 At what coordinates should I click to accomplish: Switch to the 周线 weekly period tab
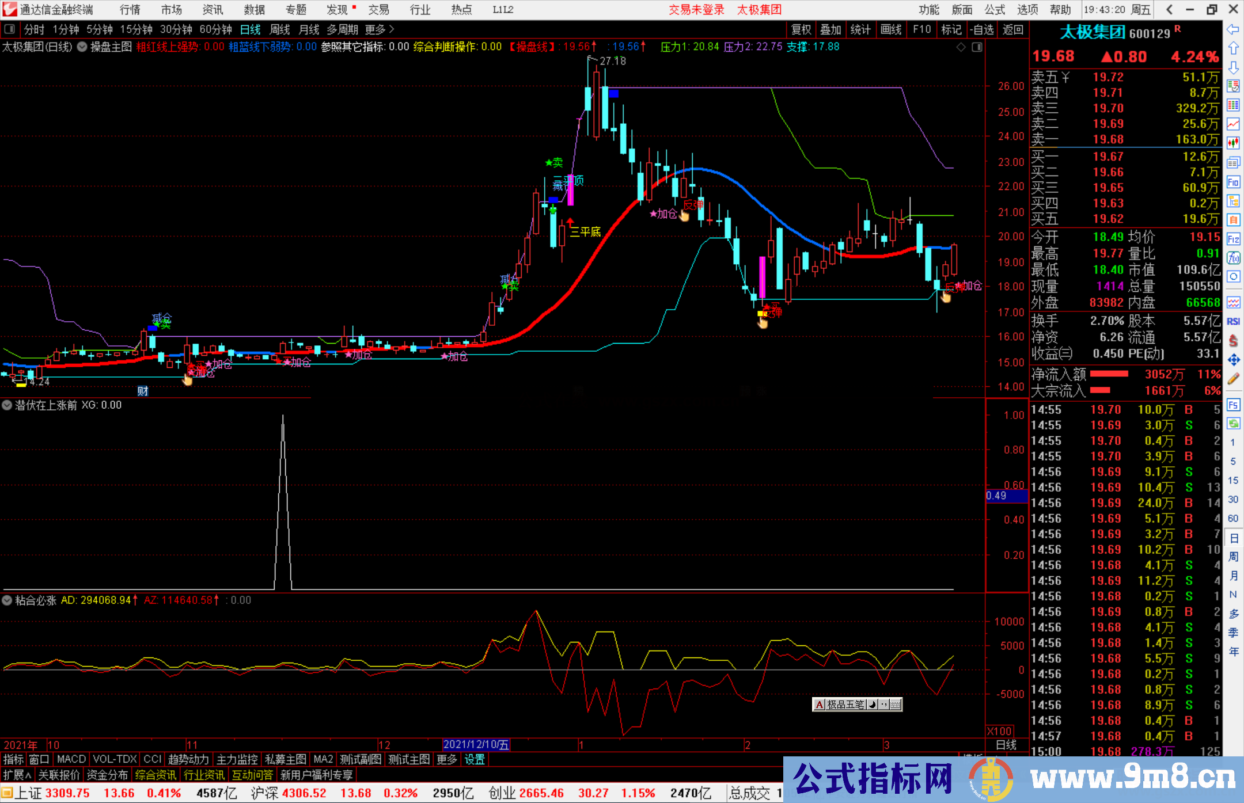280,29
